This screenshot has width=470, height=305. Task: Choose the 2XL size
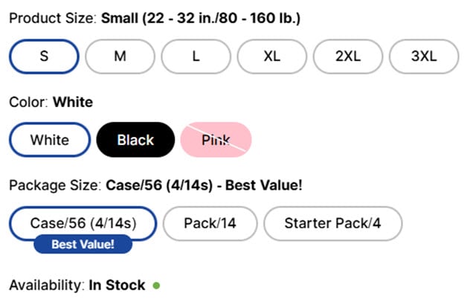[347, 57]
